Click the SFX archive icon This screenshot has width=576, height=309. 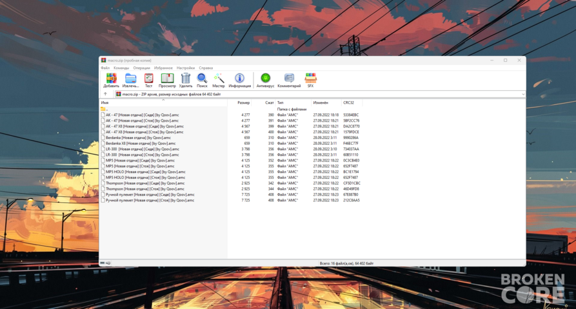tap(310, 78)
